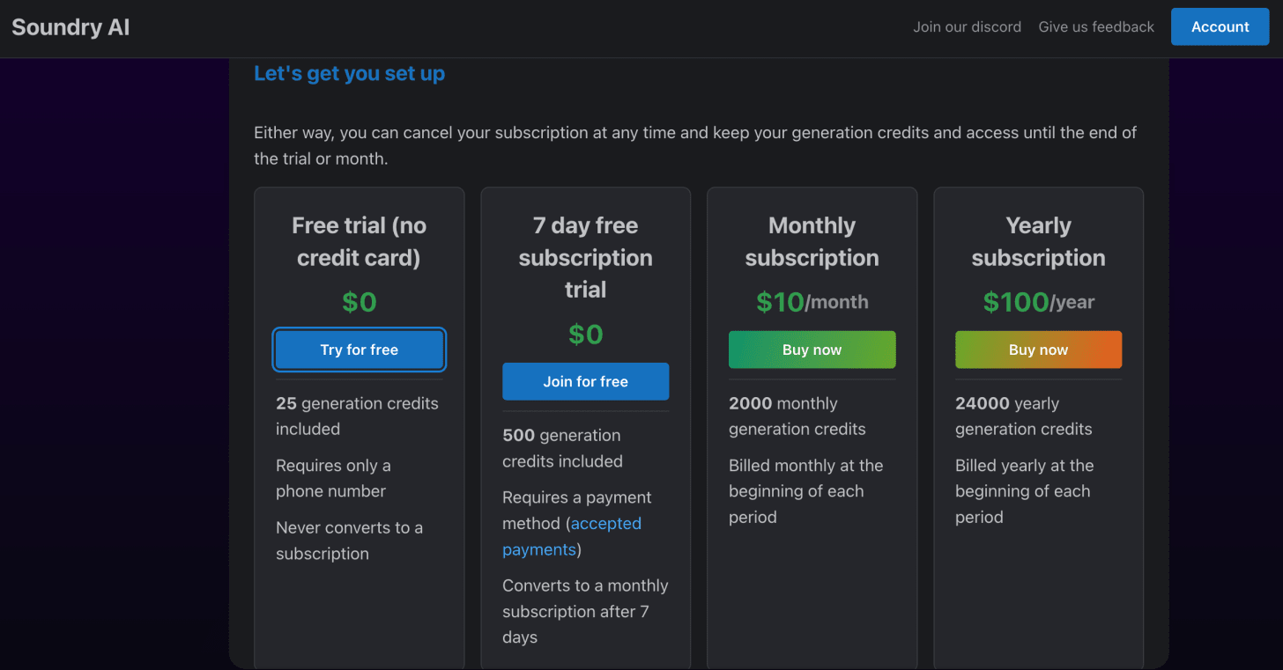
Task: Click the Never converts to a subscription text
Action: 349,541
